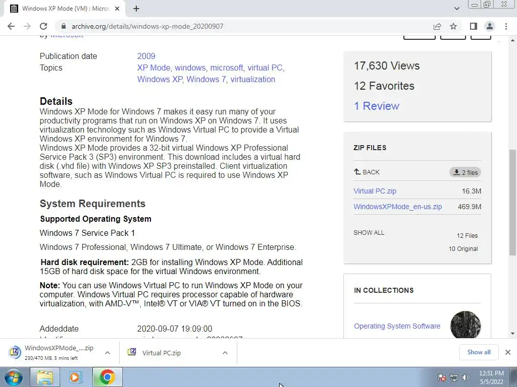Open the 2009 publication date link
Image resolution: width=517 pixels, height=387 pixels.
146,56
